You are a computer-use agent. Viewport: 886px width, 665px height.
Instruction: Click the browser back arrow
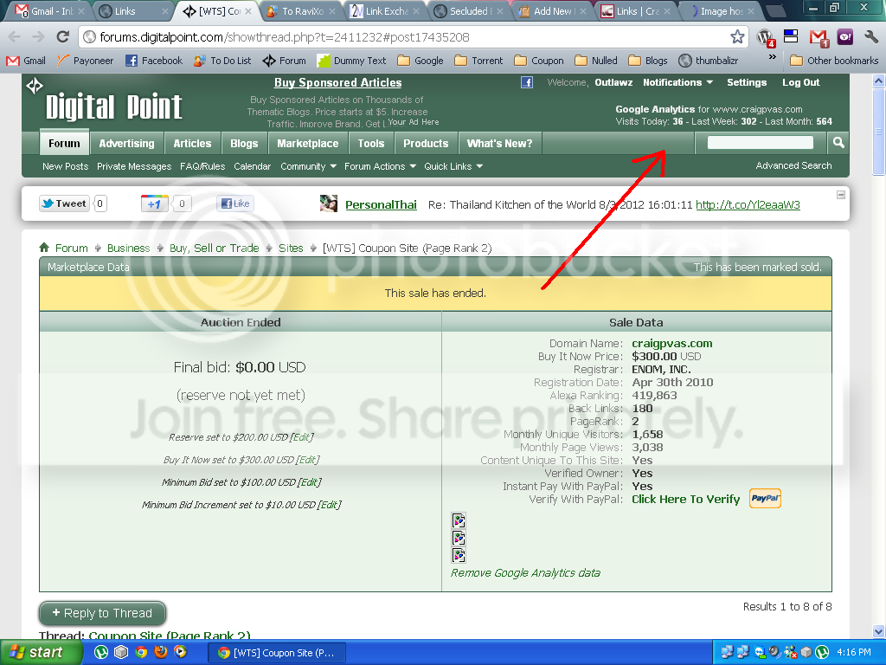coord(15,37)
